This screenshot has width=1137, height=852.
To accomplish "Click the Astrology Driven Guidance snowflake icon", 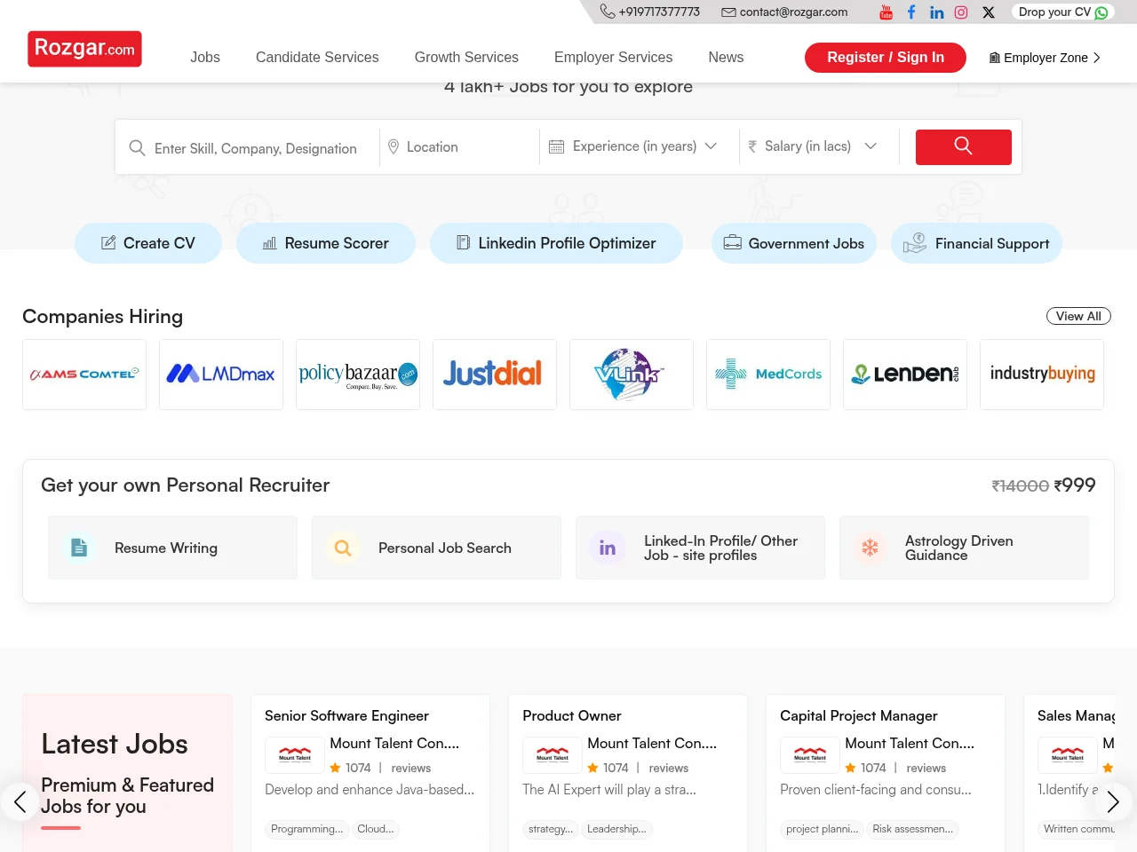I will pyautogui.click(x=871, y=548).
